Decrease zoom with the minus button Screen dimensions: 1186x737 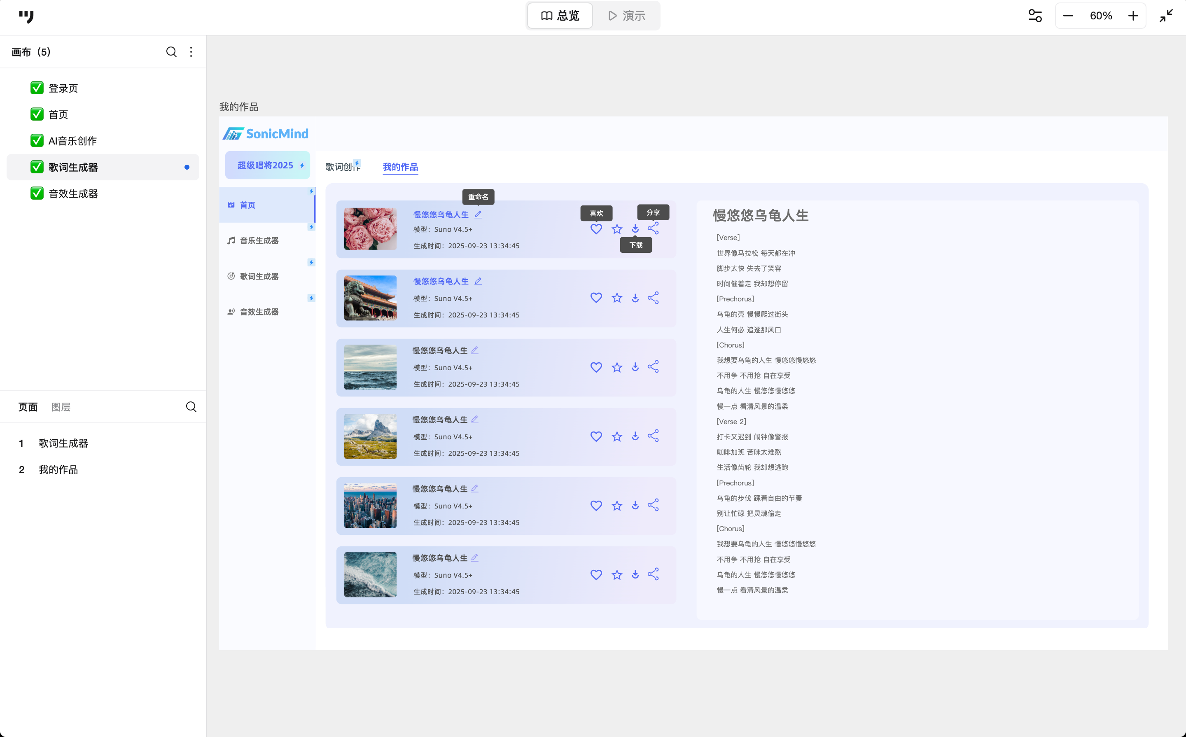click(x=1068, y=16)
